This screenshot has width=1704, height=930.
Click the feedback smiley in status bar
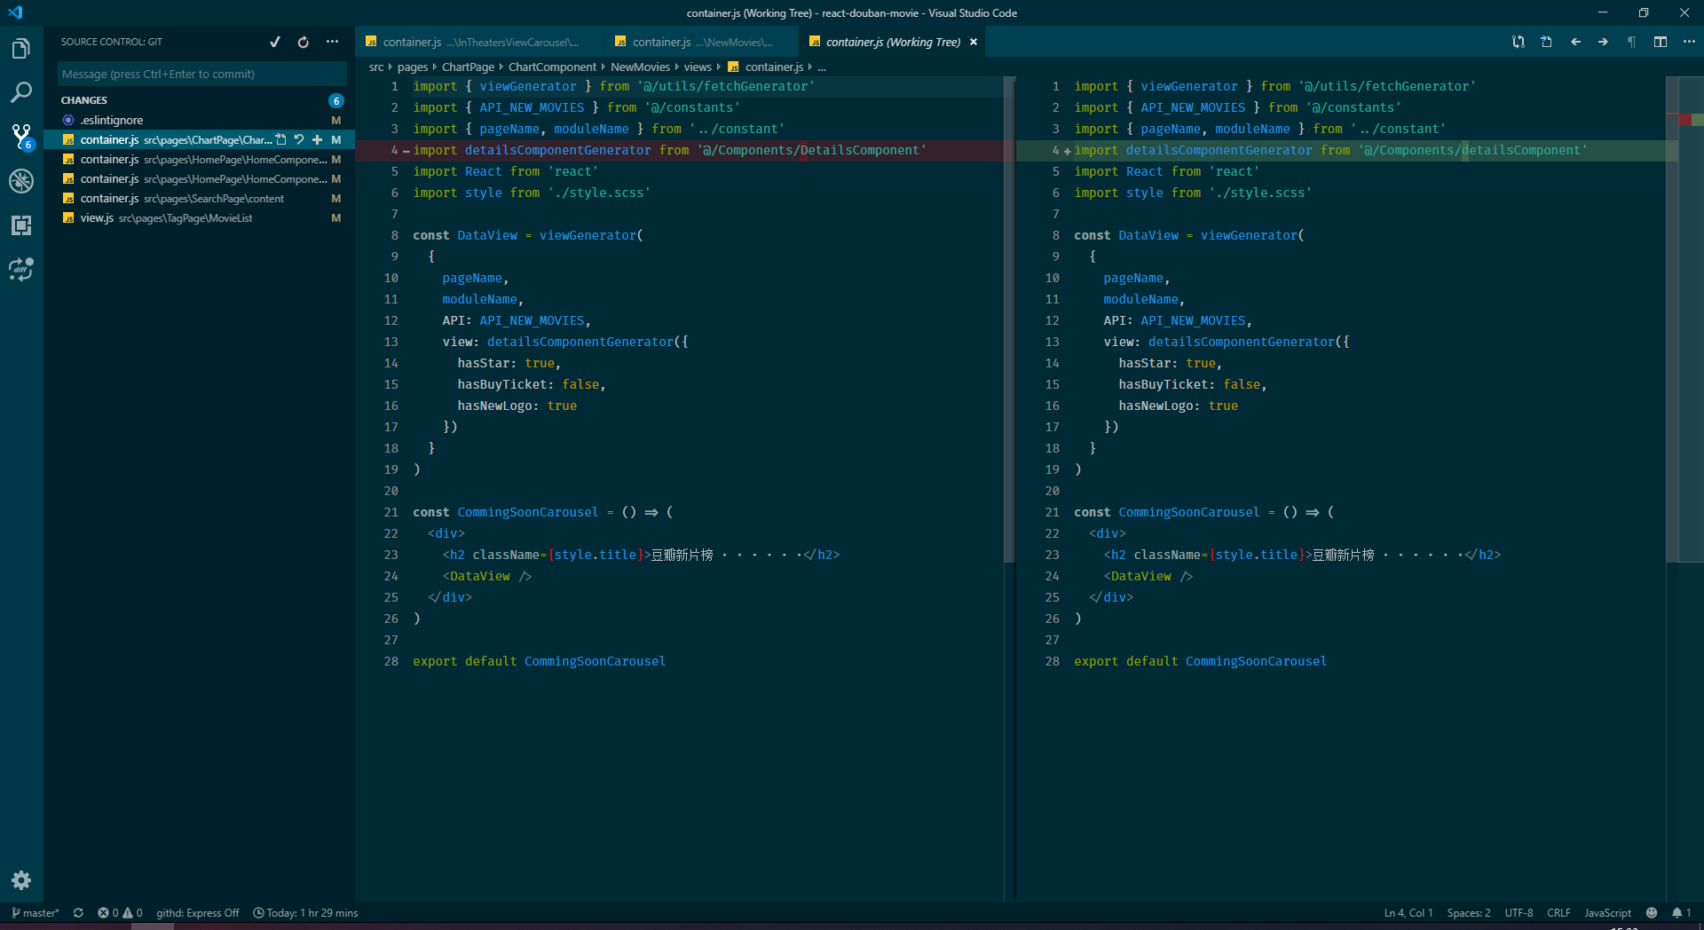pos(1652,912)
